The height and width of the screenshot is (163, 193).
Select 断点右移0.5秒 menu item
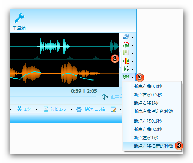point(152,94)
